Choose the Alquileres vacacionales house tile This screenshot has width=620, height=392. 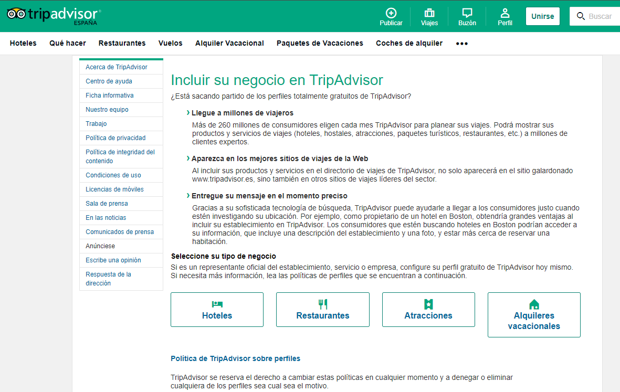534,314
